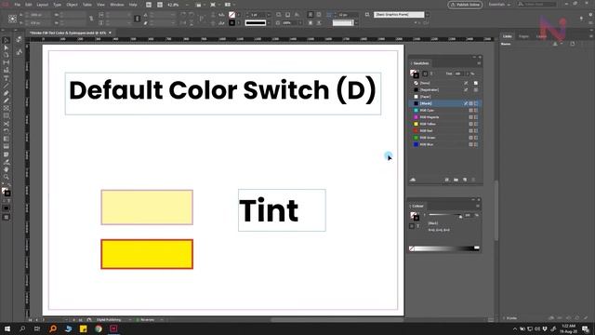The width and height of the screenshot is (595, 335).
Task: Open the Digital Publishing preflight dropdown
Action: [130, 320]
